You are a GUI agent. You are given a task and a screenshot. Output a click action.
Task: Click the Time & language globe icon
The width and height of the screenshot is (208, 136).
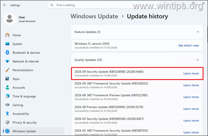7,96
